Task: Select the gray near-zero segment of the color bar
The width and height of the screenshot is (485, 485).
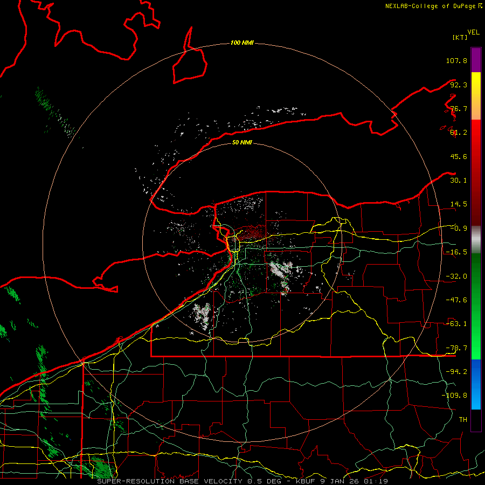Action: [476, 239]
